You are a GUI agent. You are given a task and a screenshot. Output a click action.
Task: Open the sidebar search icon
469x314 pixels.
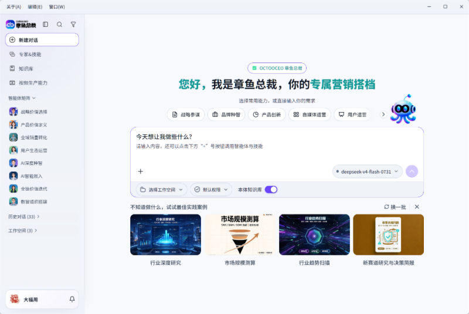(60, 25)
